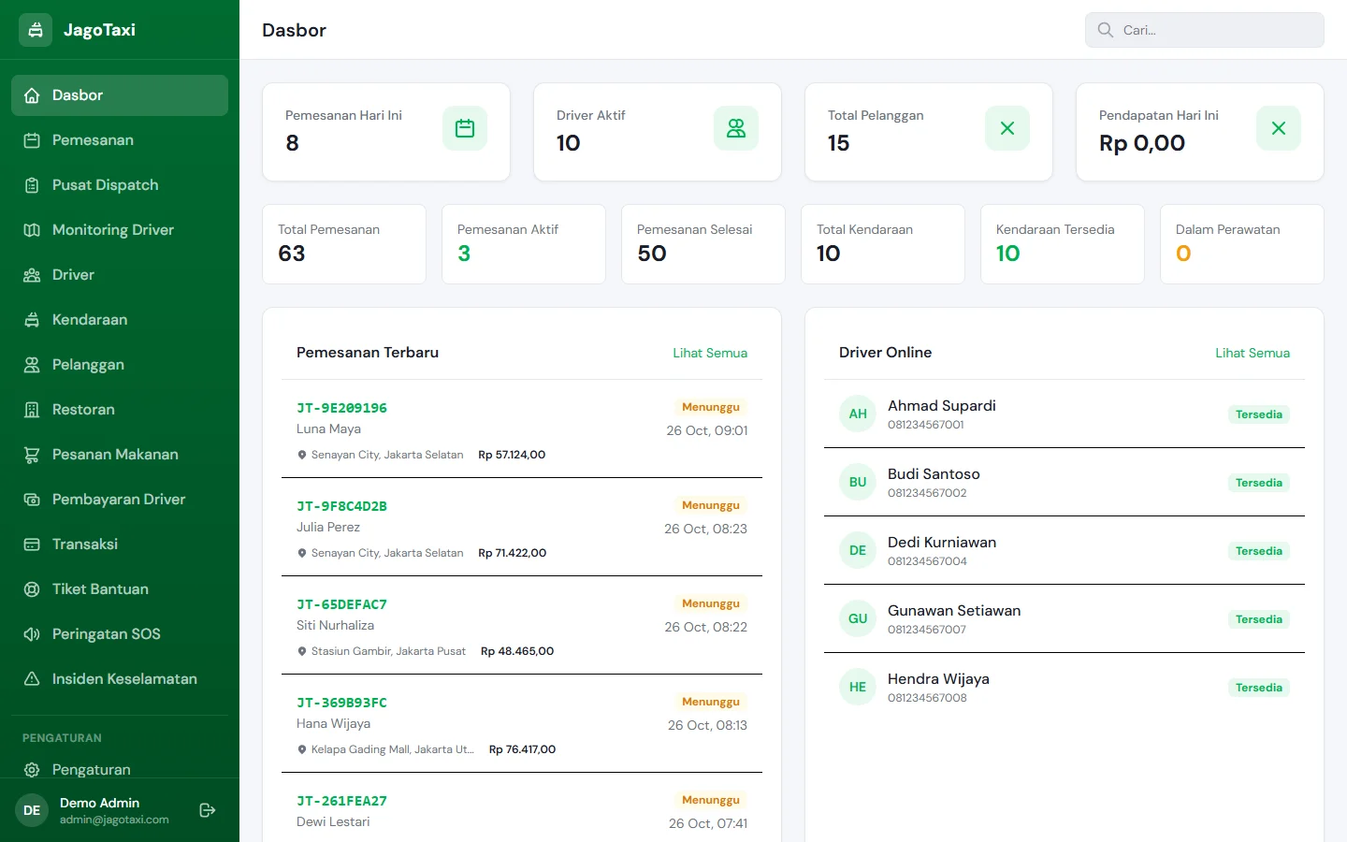This screenshot has height=842, width=1347.
Task: Click Lihat Semua in Pemesanan Terbaru
Action: coord(710,353)
